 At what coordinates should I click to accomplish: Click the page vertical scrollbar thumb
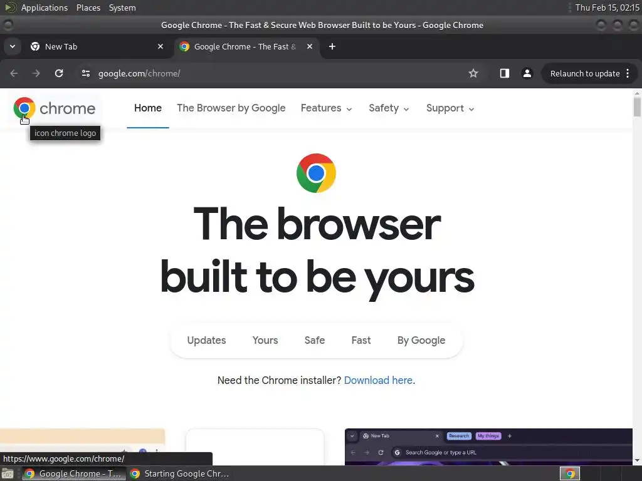click(x=637, y=106)
